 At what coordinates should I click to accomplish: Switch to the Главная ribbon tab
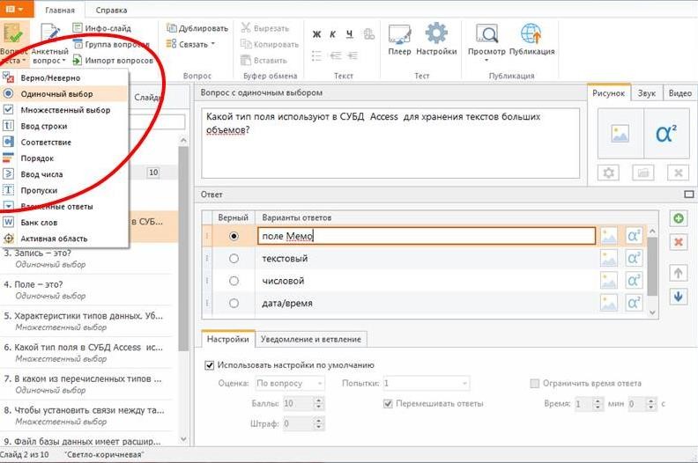60,10
